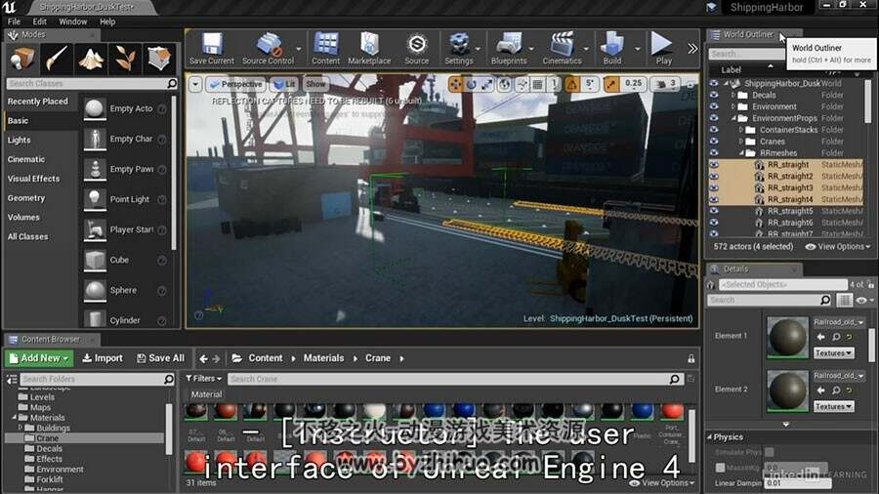Screen dimensions: 879x494
Task: Toggle rotation snapping in viewport
Action: click(x=571, y=84)
